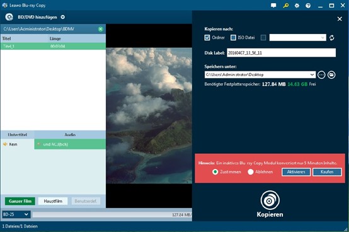
Task: Refresh the disc drive list
Action: click(x=331, y=38)
